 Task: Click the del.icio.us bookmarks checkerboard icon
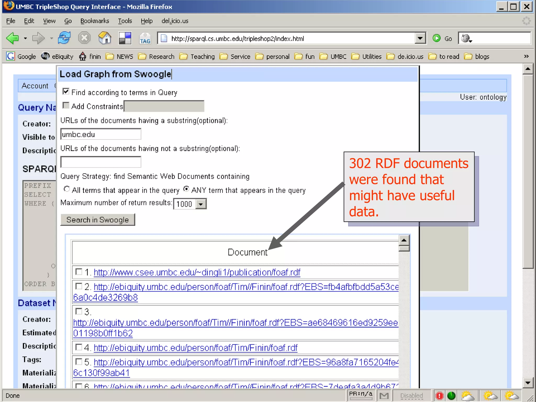[x=125, y=38]
